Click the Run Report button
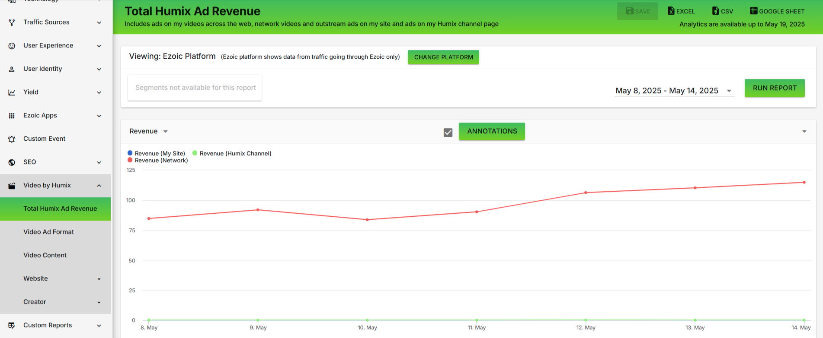 [774, 88]
